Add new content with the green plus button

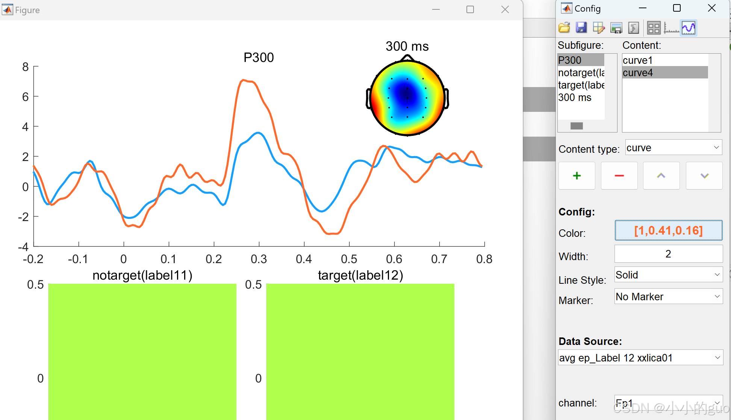coord(577,176)
